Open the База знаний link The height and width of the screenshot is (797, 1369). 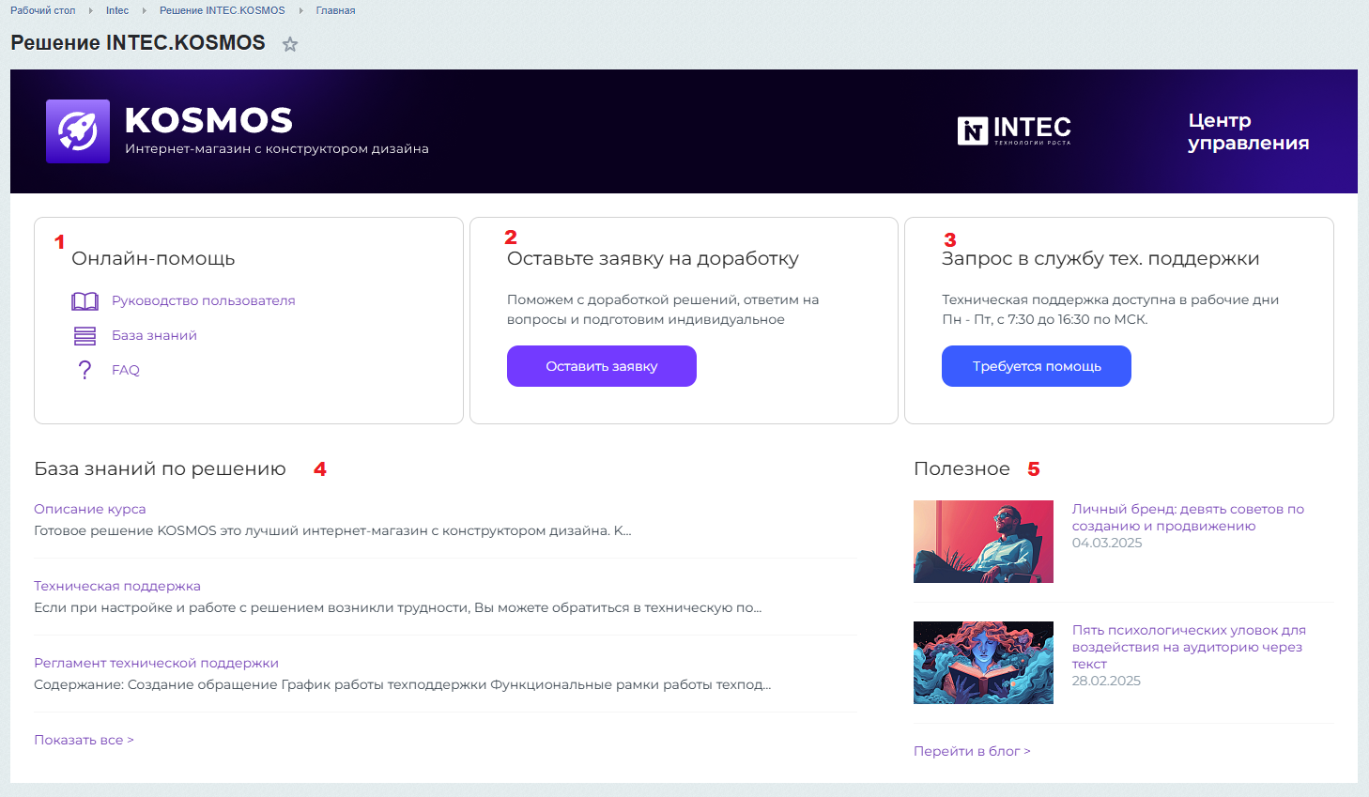(x=154, y=335)
